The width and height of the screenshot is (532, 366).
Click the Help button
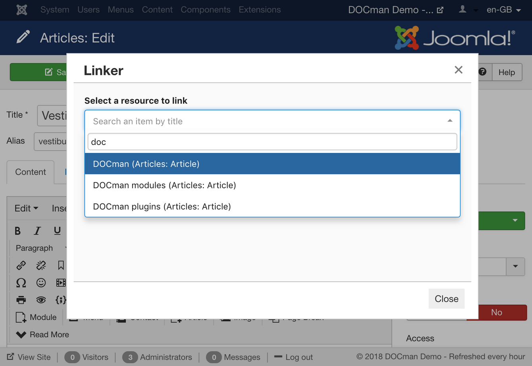point(507,72)
